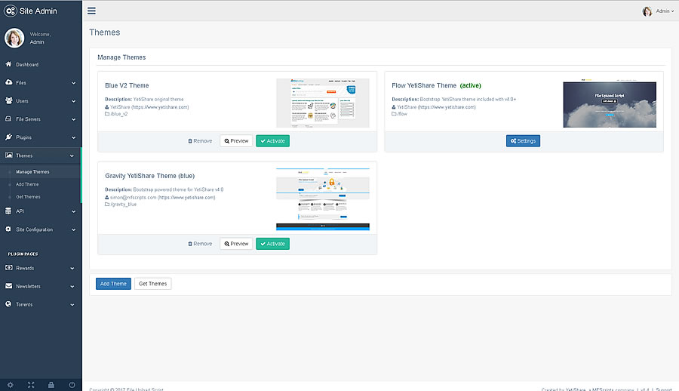Viewport: 679px width, 391px height.
Task: Open Settings for Flow YetiShare Theme
Action: 523,141
